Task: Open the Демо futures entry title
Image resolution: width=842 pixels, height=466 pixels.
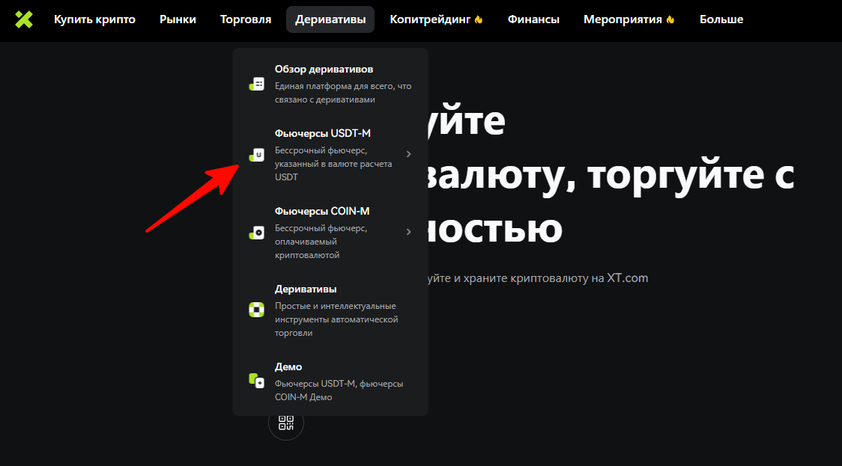Action: pyautogui.click(x=288, y=367)
